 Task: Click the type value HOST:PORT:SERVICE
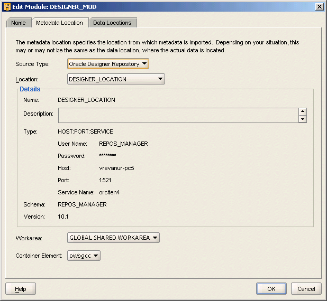(x=85, y=131)
